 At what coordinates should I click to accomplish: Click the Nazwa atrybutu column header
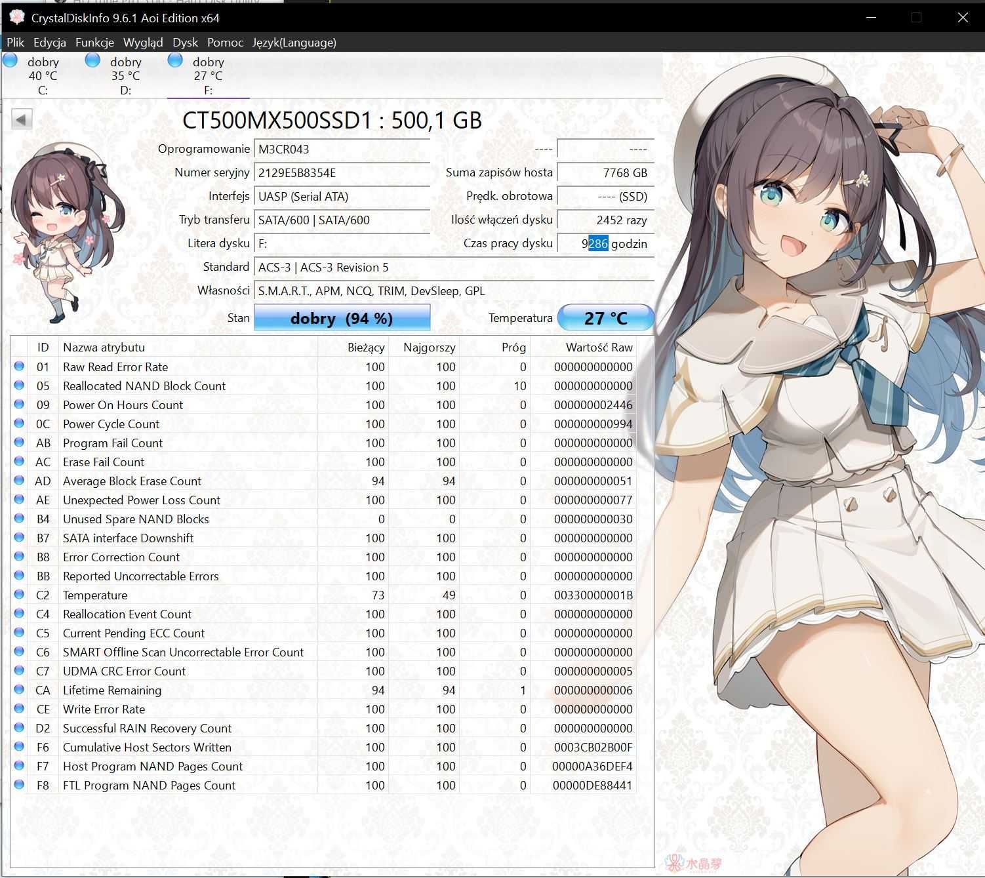188,347
